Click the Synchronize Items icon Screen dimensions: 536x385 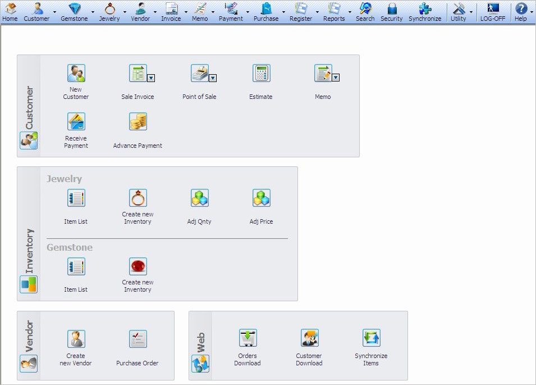[371, 338]
